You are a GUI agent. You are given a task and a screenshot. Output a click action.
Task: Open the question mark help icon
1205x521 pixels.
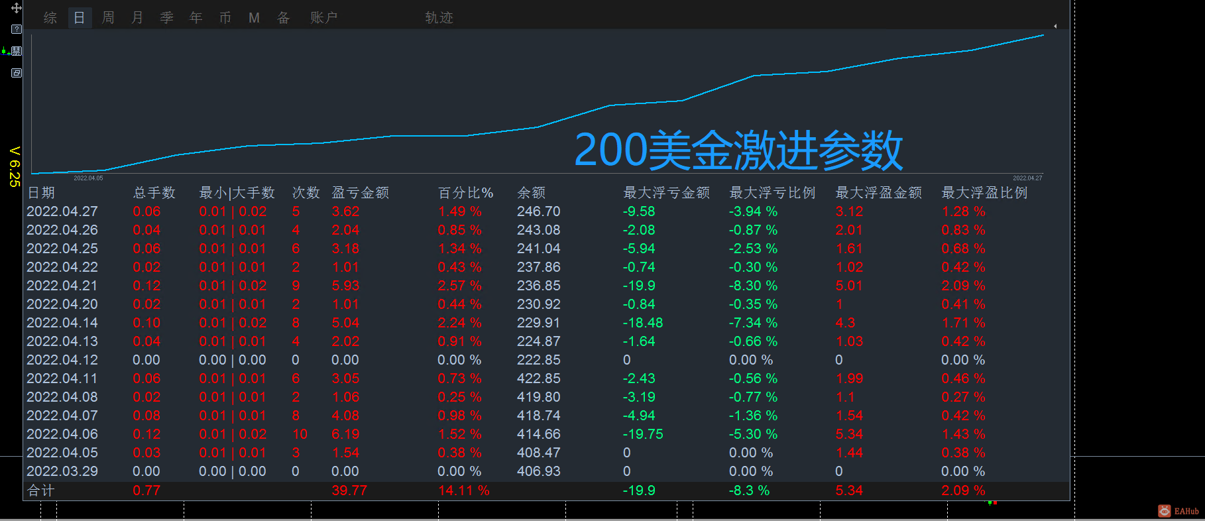(17, 29)
